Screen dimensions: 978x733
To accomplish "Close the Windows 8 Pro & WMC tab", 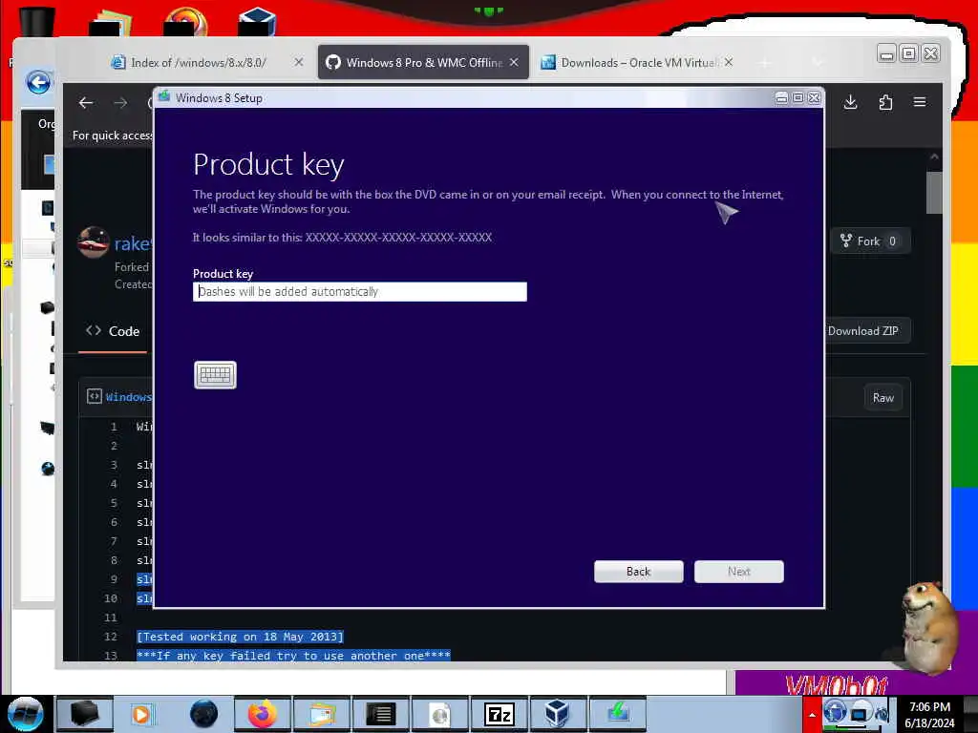I will [514, 62].
